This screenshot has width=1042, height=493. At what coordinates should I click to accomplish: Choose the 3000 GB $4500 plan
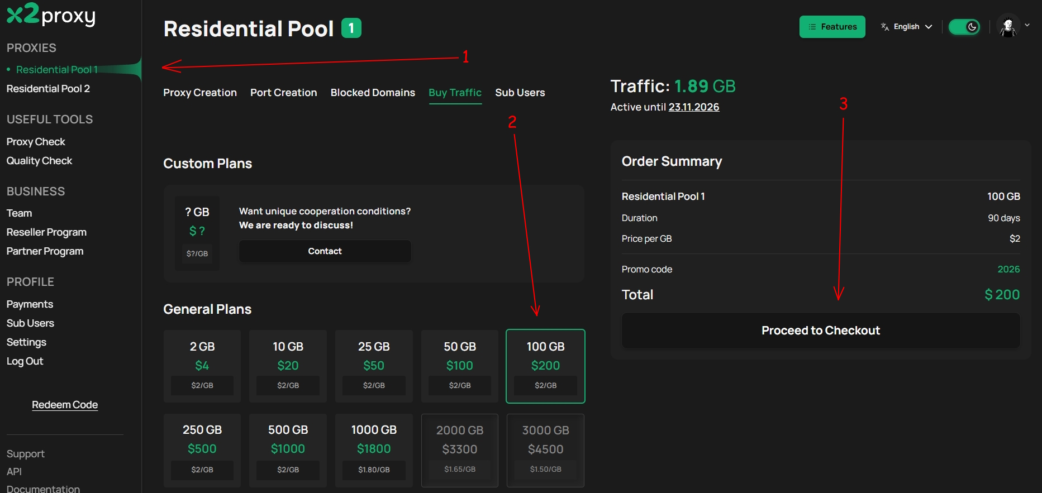545,451
